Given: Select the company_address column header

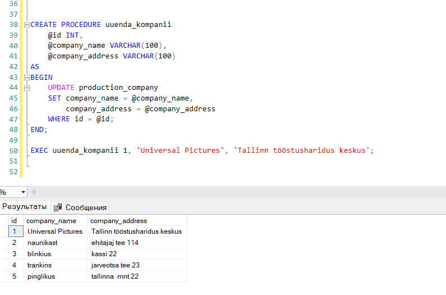Looking at the screenshot, I should 137,221.
